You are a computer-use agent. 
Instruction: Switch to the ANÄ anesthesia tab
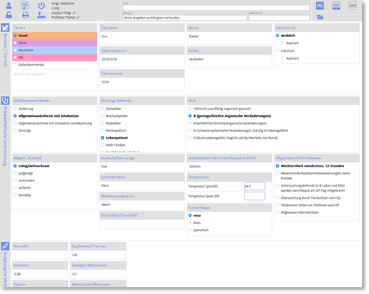(336, 6)
